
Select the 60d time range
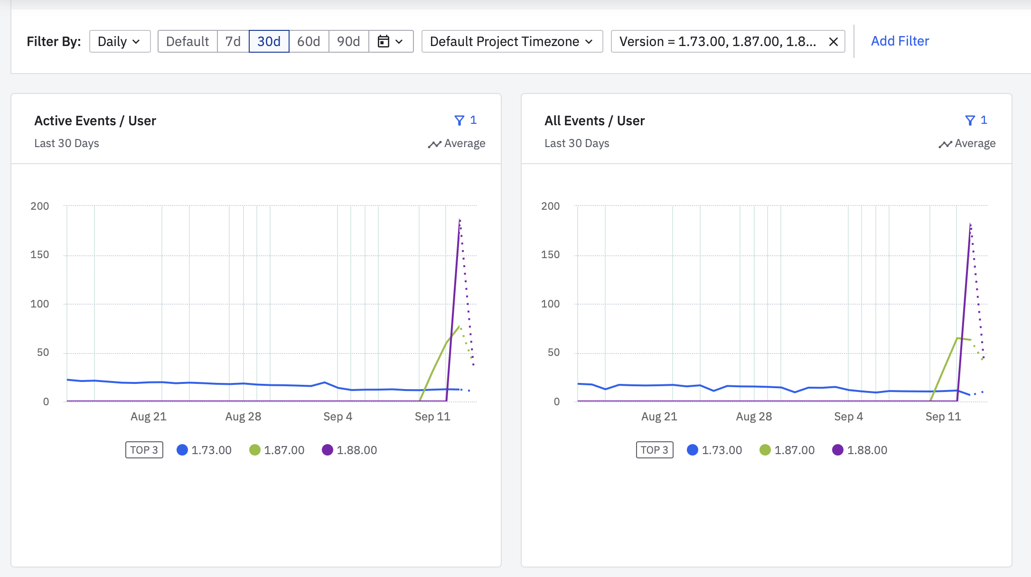(x=309, y=41)
